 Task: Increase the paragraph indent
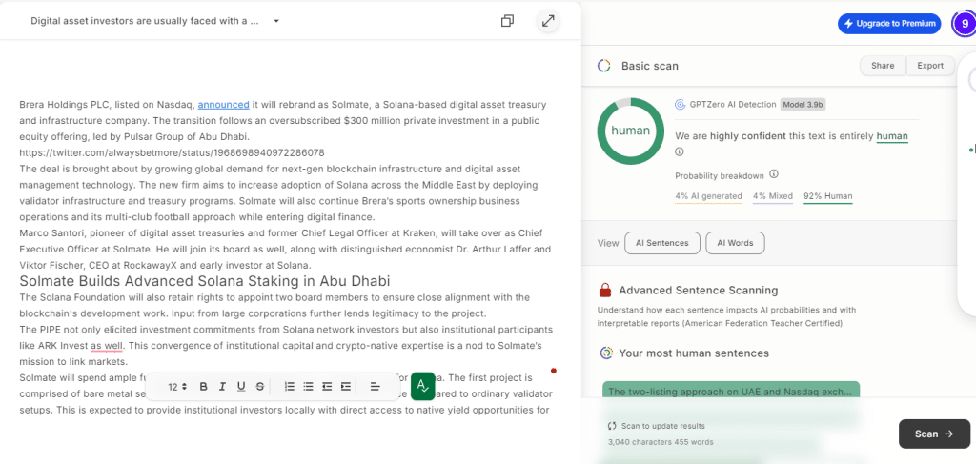[345, 387]
